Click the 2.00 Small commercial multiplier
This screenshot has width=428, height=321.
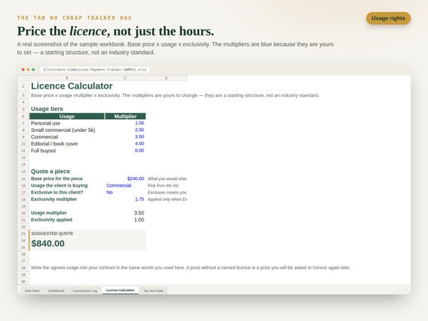[140, 130]
